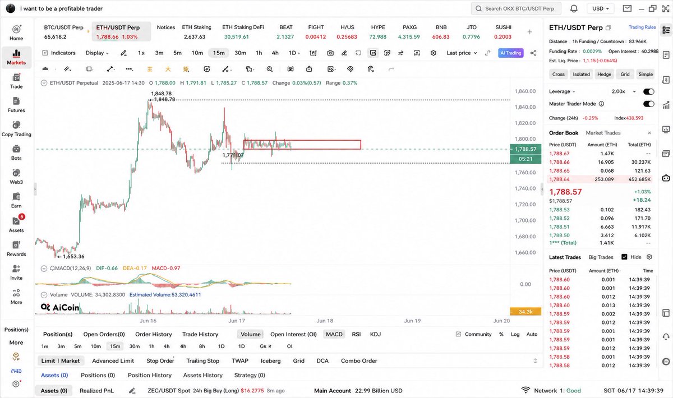This screenshot has width=673, height=398.
Task: Click the copy icon beside ETH/USDT Perp title
Action: (609, 27)
